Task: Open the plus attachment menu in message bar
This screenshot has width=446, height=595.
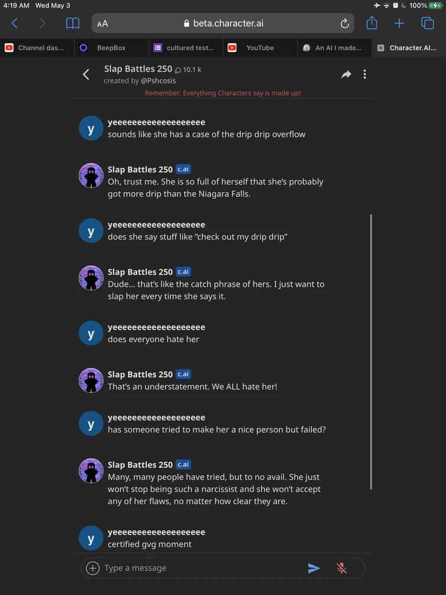Action: point(93,568)
